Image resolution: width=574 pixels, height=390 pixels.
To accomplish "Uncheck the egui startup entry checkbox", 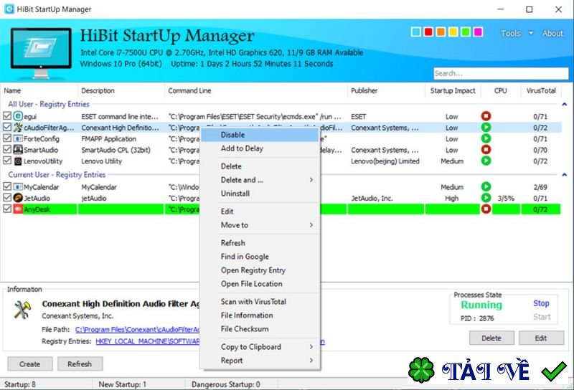I will pyautogui.click(x=7, y=116).
